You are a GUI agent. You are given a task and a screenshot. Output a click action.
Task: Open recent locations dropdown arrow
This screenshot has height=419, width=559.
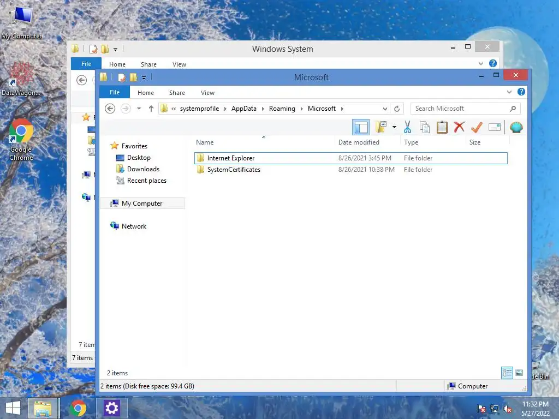point(139,109)
